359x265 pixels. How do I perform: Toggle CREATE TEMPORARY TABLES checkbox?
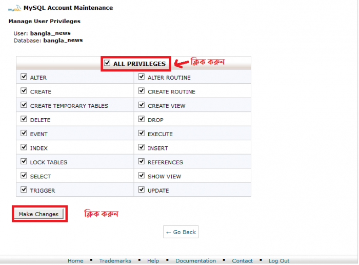point(24,105)
